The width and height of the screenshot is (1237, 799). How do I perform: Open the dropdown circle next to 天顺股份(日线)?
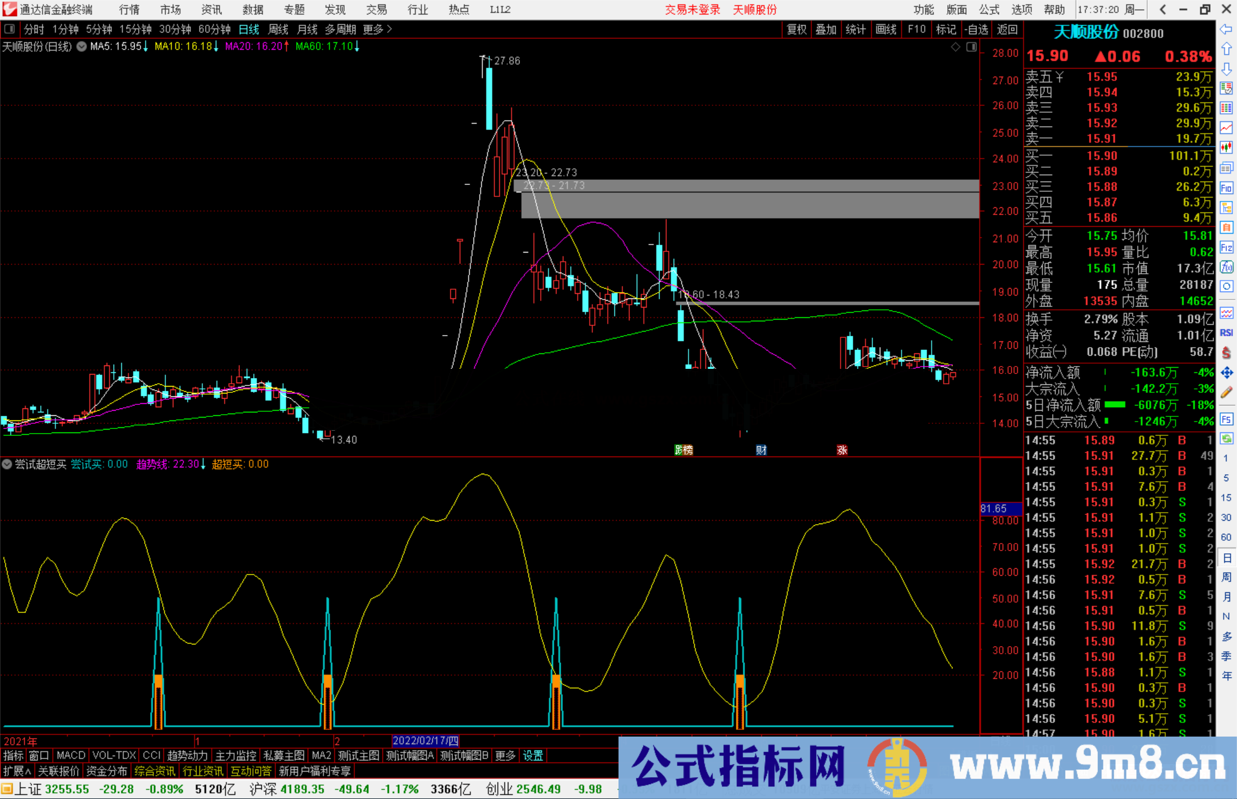[x=82, y=46]
